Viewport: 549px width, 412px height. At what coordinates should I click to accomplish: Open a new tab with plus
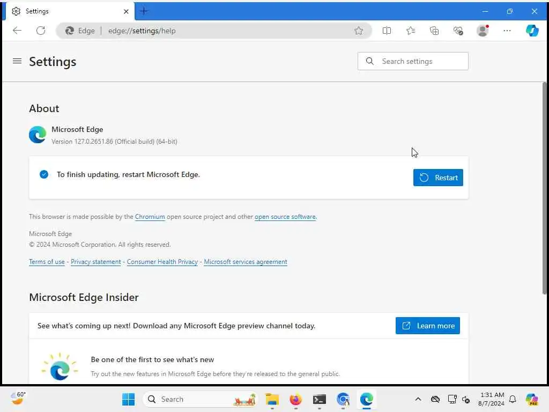144,11
